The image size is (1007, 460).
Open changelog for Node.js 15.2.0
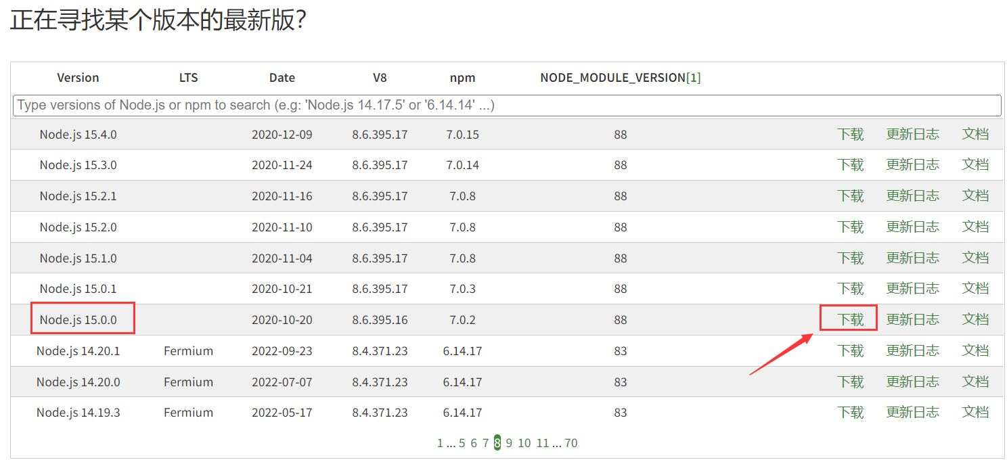913,227
